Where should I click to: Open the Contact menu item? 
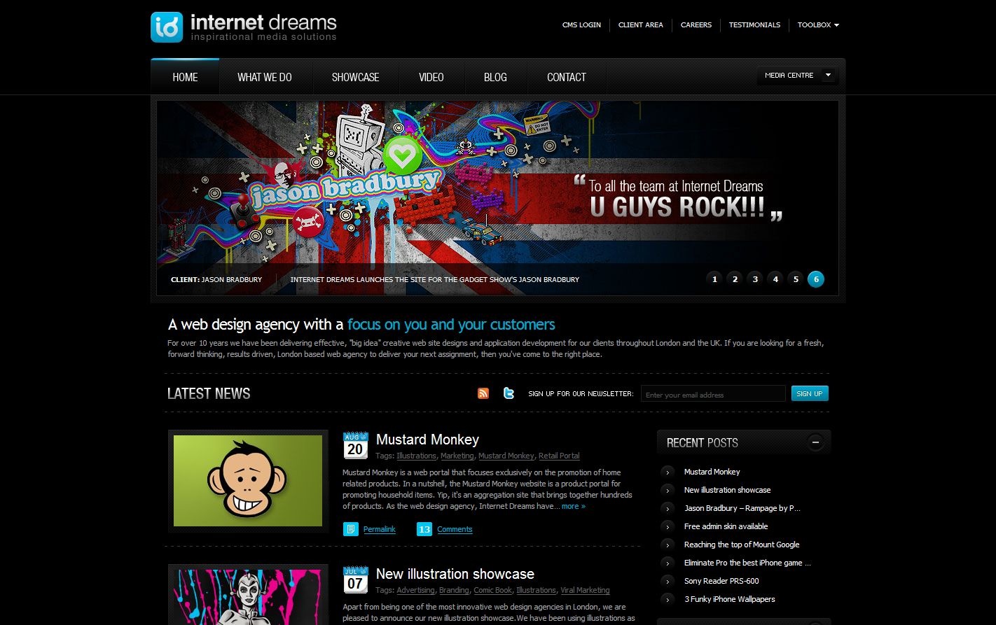coord(567,77)
